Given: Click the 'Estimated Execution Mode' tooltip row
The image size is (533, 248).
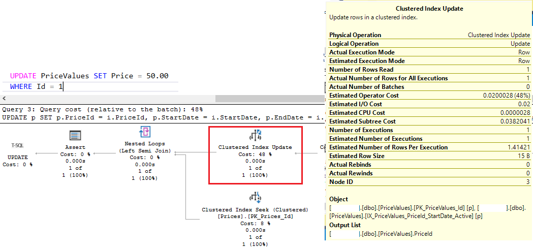Looking at the screenshot, I should click(429, 61).
